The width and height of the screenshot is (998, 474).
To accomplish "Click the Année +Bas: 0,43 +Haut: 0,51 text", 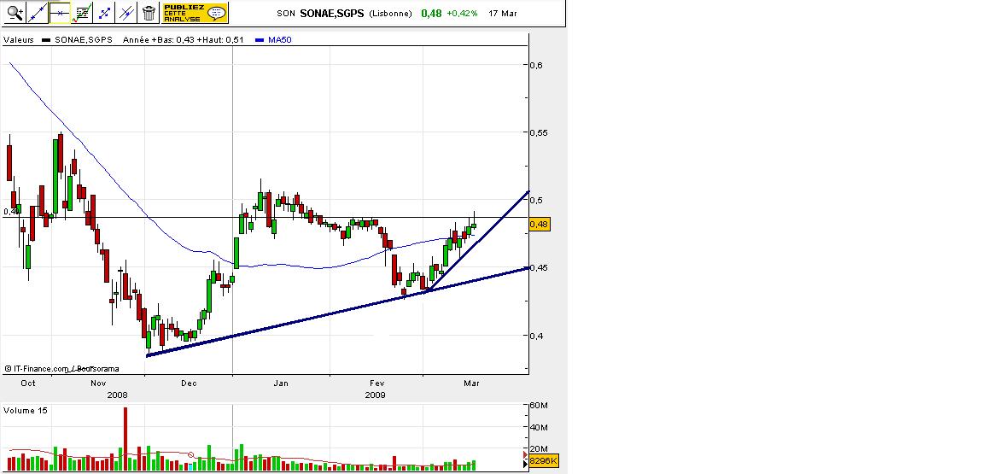I will (184, 39).
